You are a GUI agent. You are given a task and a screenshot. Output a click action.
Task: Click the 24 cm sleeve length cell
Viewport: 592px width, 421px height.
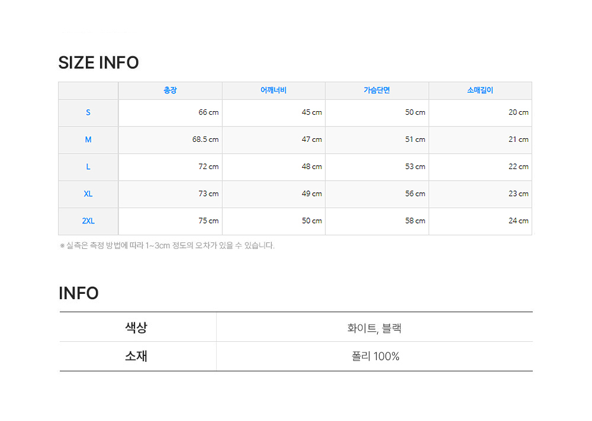(x=518, y=221)
